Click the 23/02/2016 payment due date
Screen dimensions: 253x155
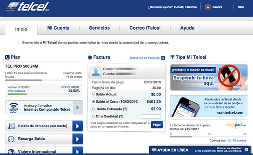point(152,82)
